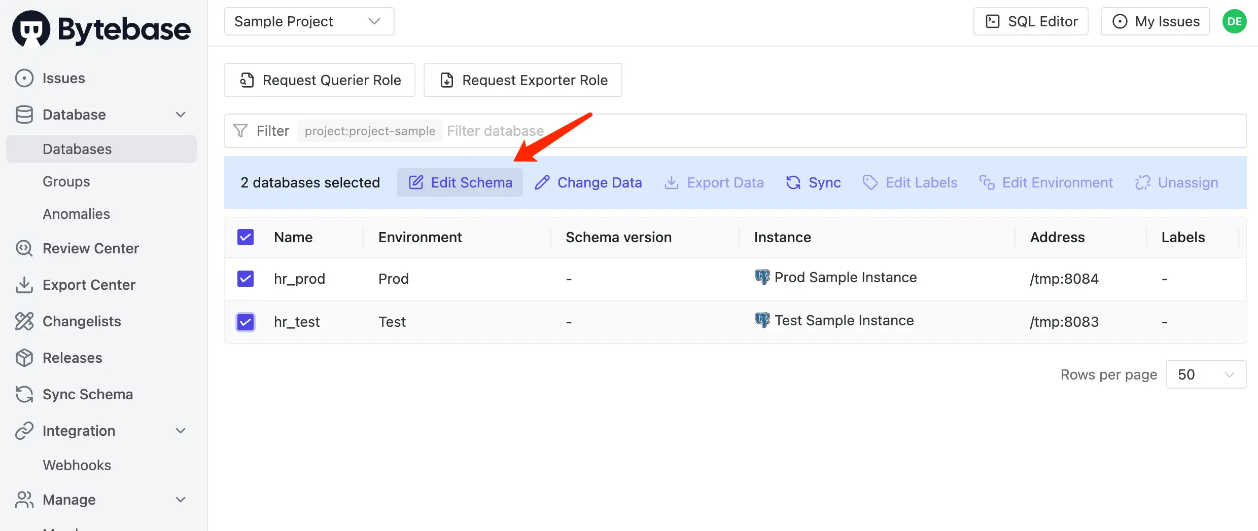Click the Export Data download icon

click(x=672, y=182)
